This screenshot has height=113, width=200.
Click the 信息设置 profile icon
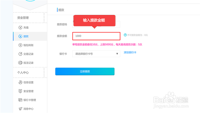pyautogui.click(x=21, y=82)
